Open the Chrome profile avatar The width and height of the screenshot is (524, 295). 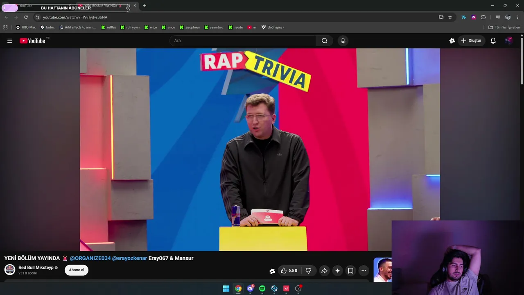[x=508, y=17]
